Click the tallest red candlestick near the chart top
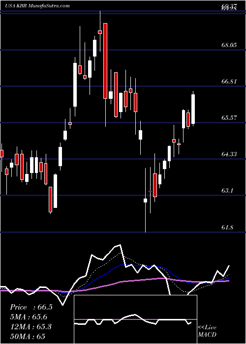The width and height of the screenshot is (246, 344). (105, 61)
